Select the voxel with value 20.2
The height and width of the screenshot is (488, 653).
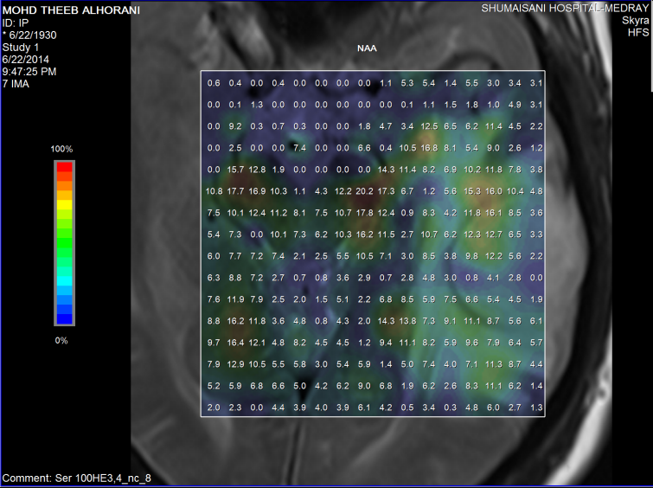(364, 190)
